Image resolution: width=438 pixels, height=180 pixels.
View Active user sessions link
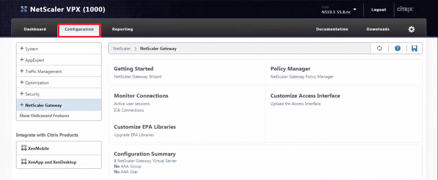point(132,104)
